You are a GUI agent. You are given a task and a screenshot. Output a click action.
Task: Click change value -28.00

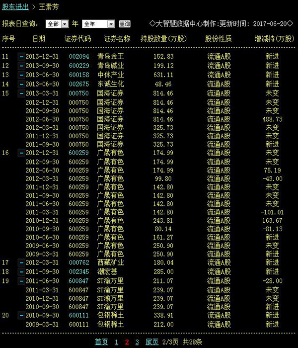[x=273, y=281]
